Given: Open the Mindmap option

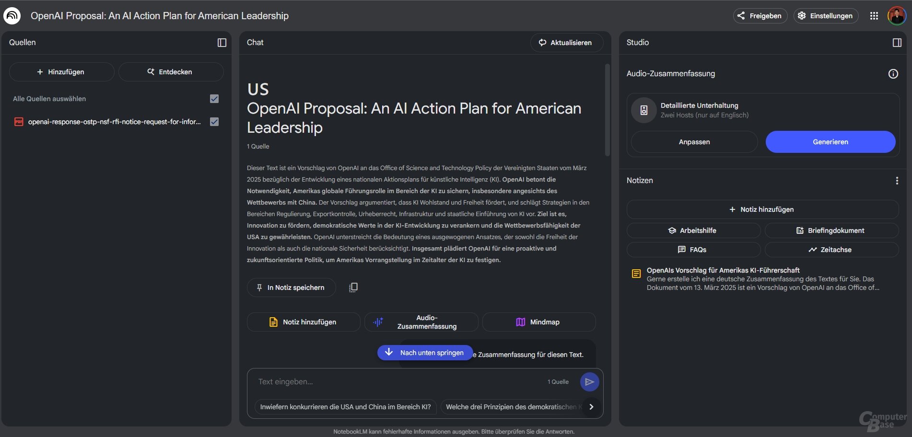Looking at the screenshot, I should point(538,322).
